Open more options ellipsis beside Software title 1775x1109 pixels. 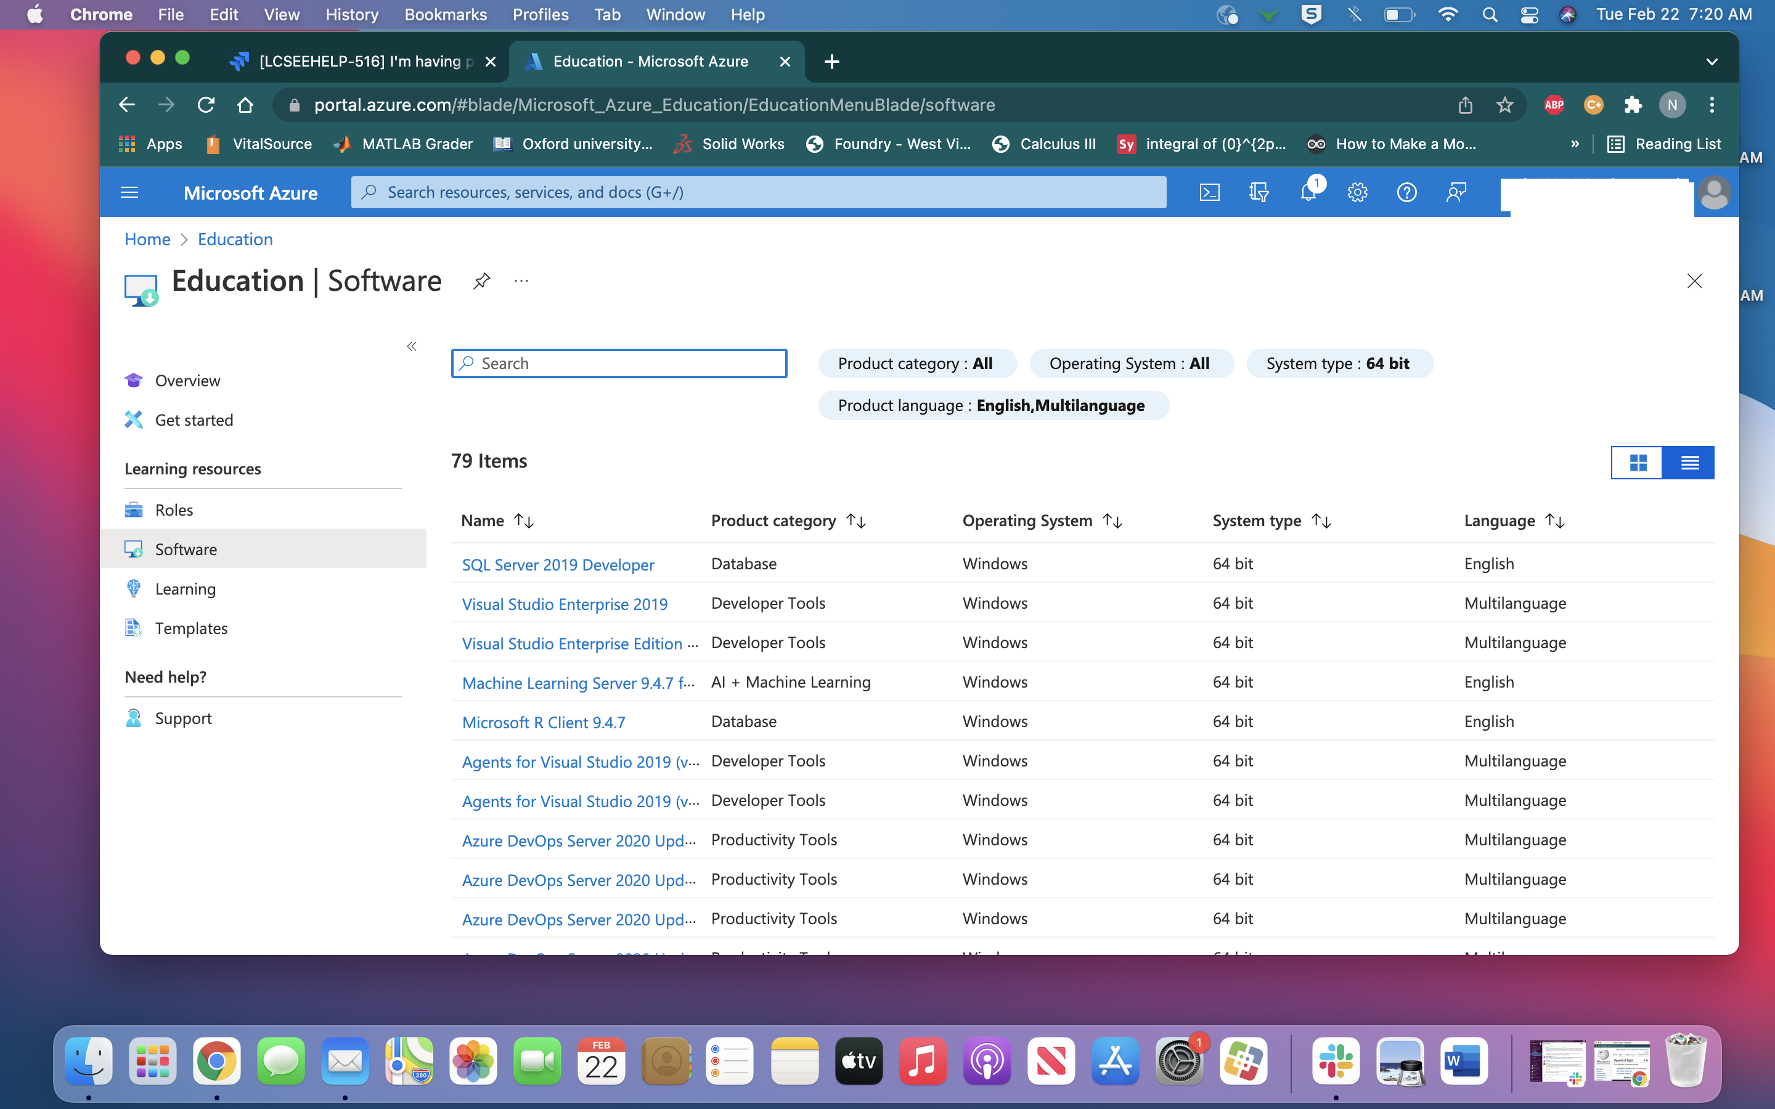521,281
